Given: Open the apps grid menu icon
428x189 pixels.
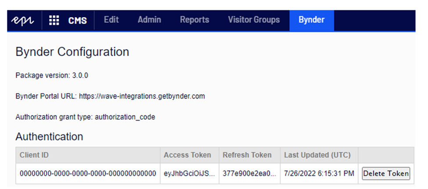Looking at the screenshot, I should pos(54,20).
